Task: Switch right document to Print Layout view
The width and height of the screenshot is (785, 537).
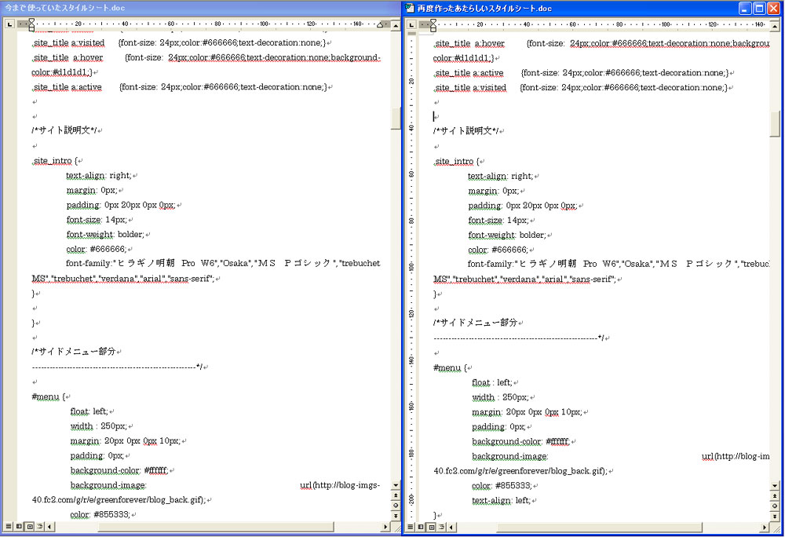Action: click(431, 527)
